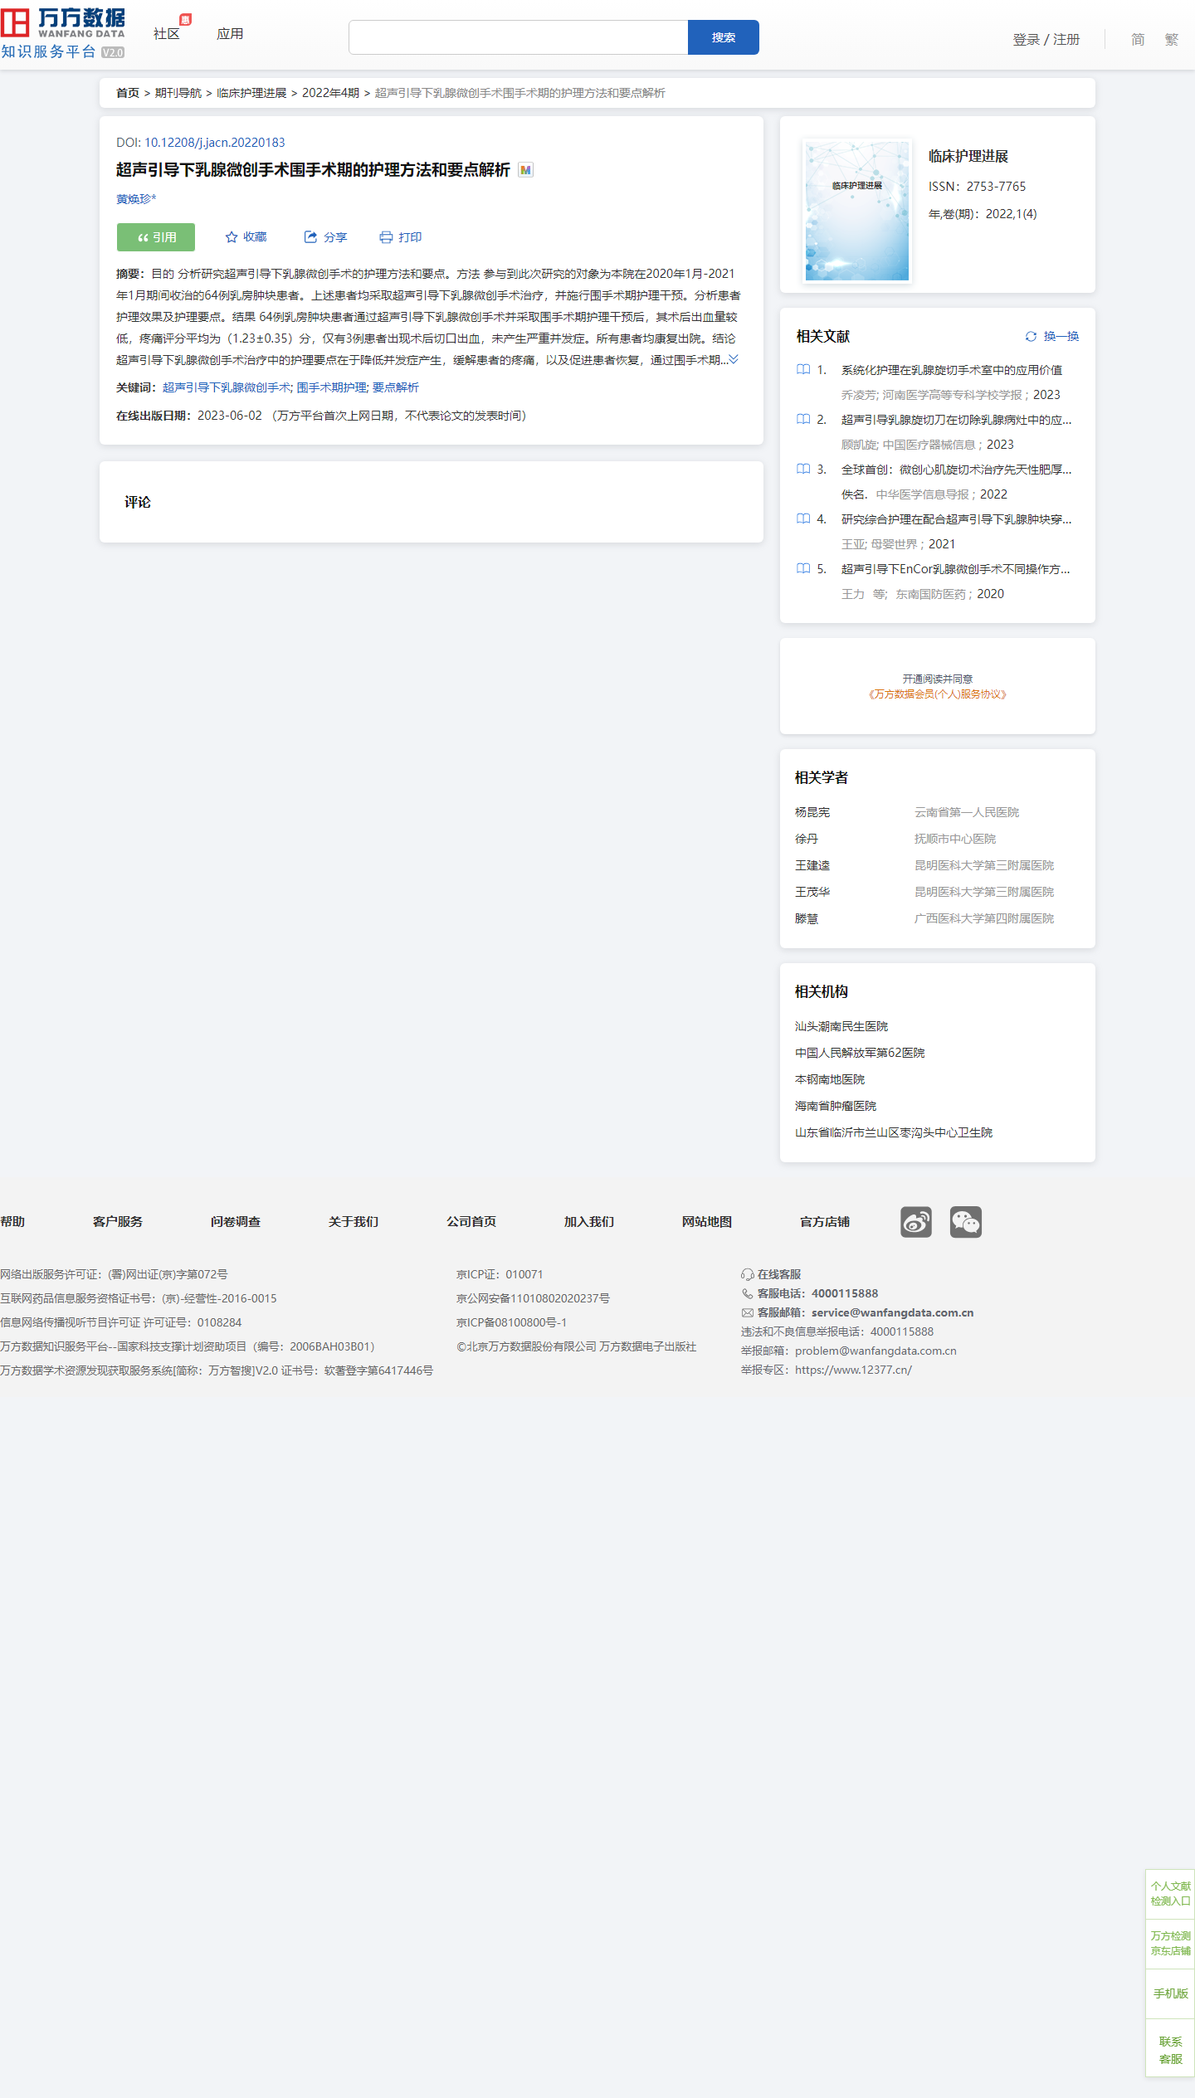Image resolution: width=1195 pixels, height=2098 pixels.
Task: Click the star 收藏 favorite icon
Action: [232, 237]
